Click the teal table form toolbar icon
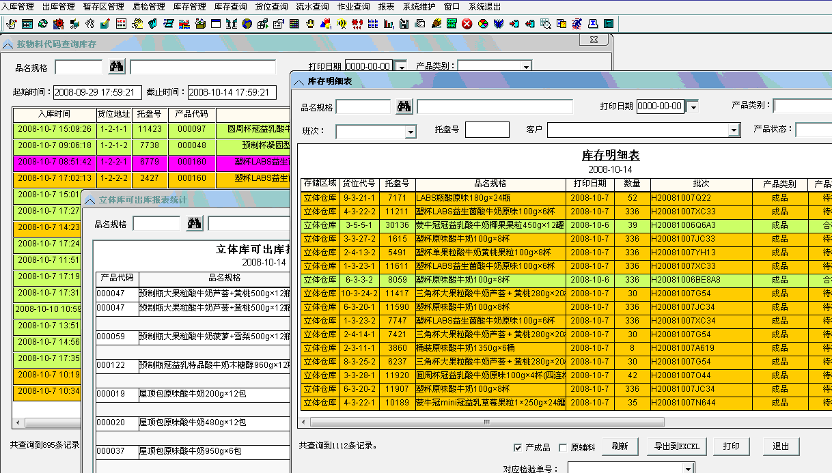This screenshot has width=832, height=473. pos(27,24)
